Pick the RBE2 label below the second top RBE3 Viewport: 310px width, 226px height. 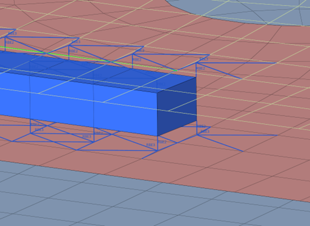click(x=73, y=51)
